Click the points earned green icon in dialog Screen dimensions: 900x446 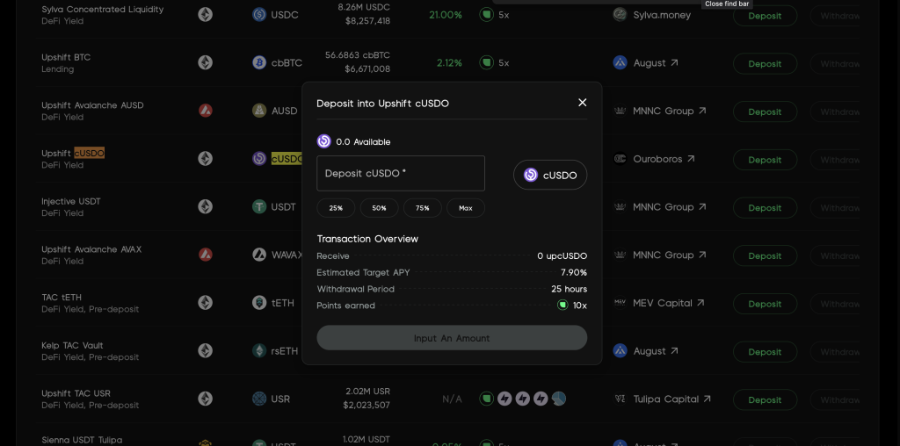(562, 306)
